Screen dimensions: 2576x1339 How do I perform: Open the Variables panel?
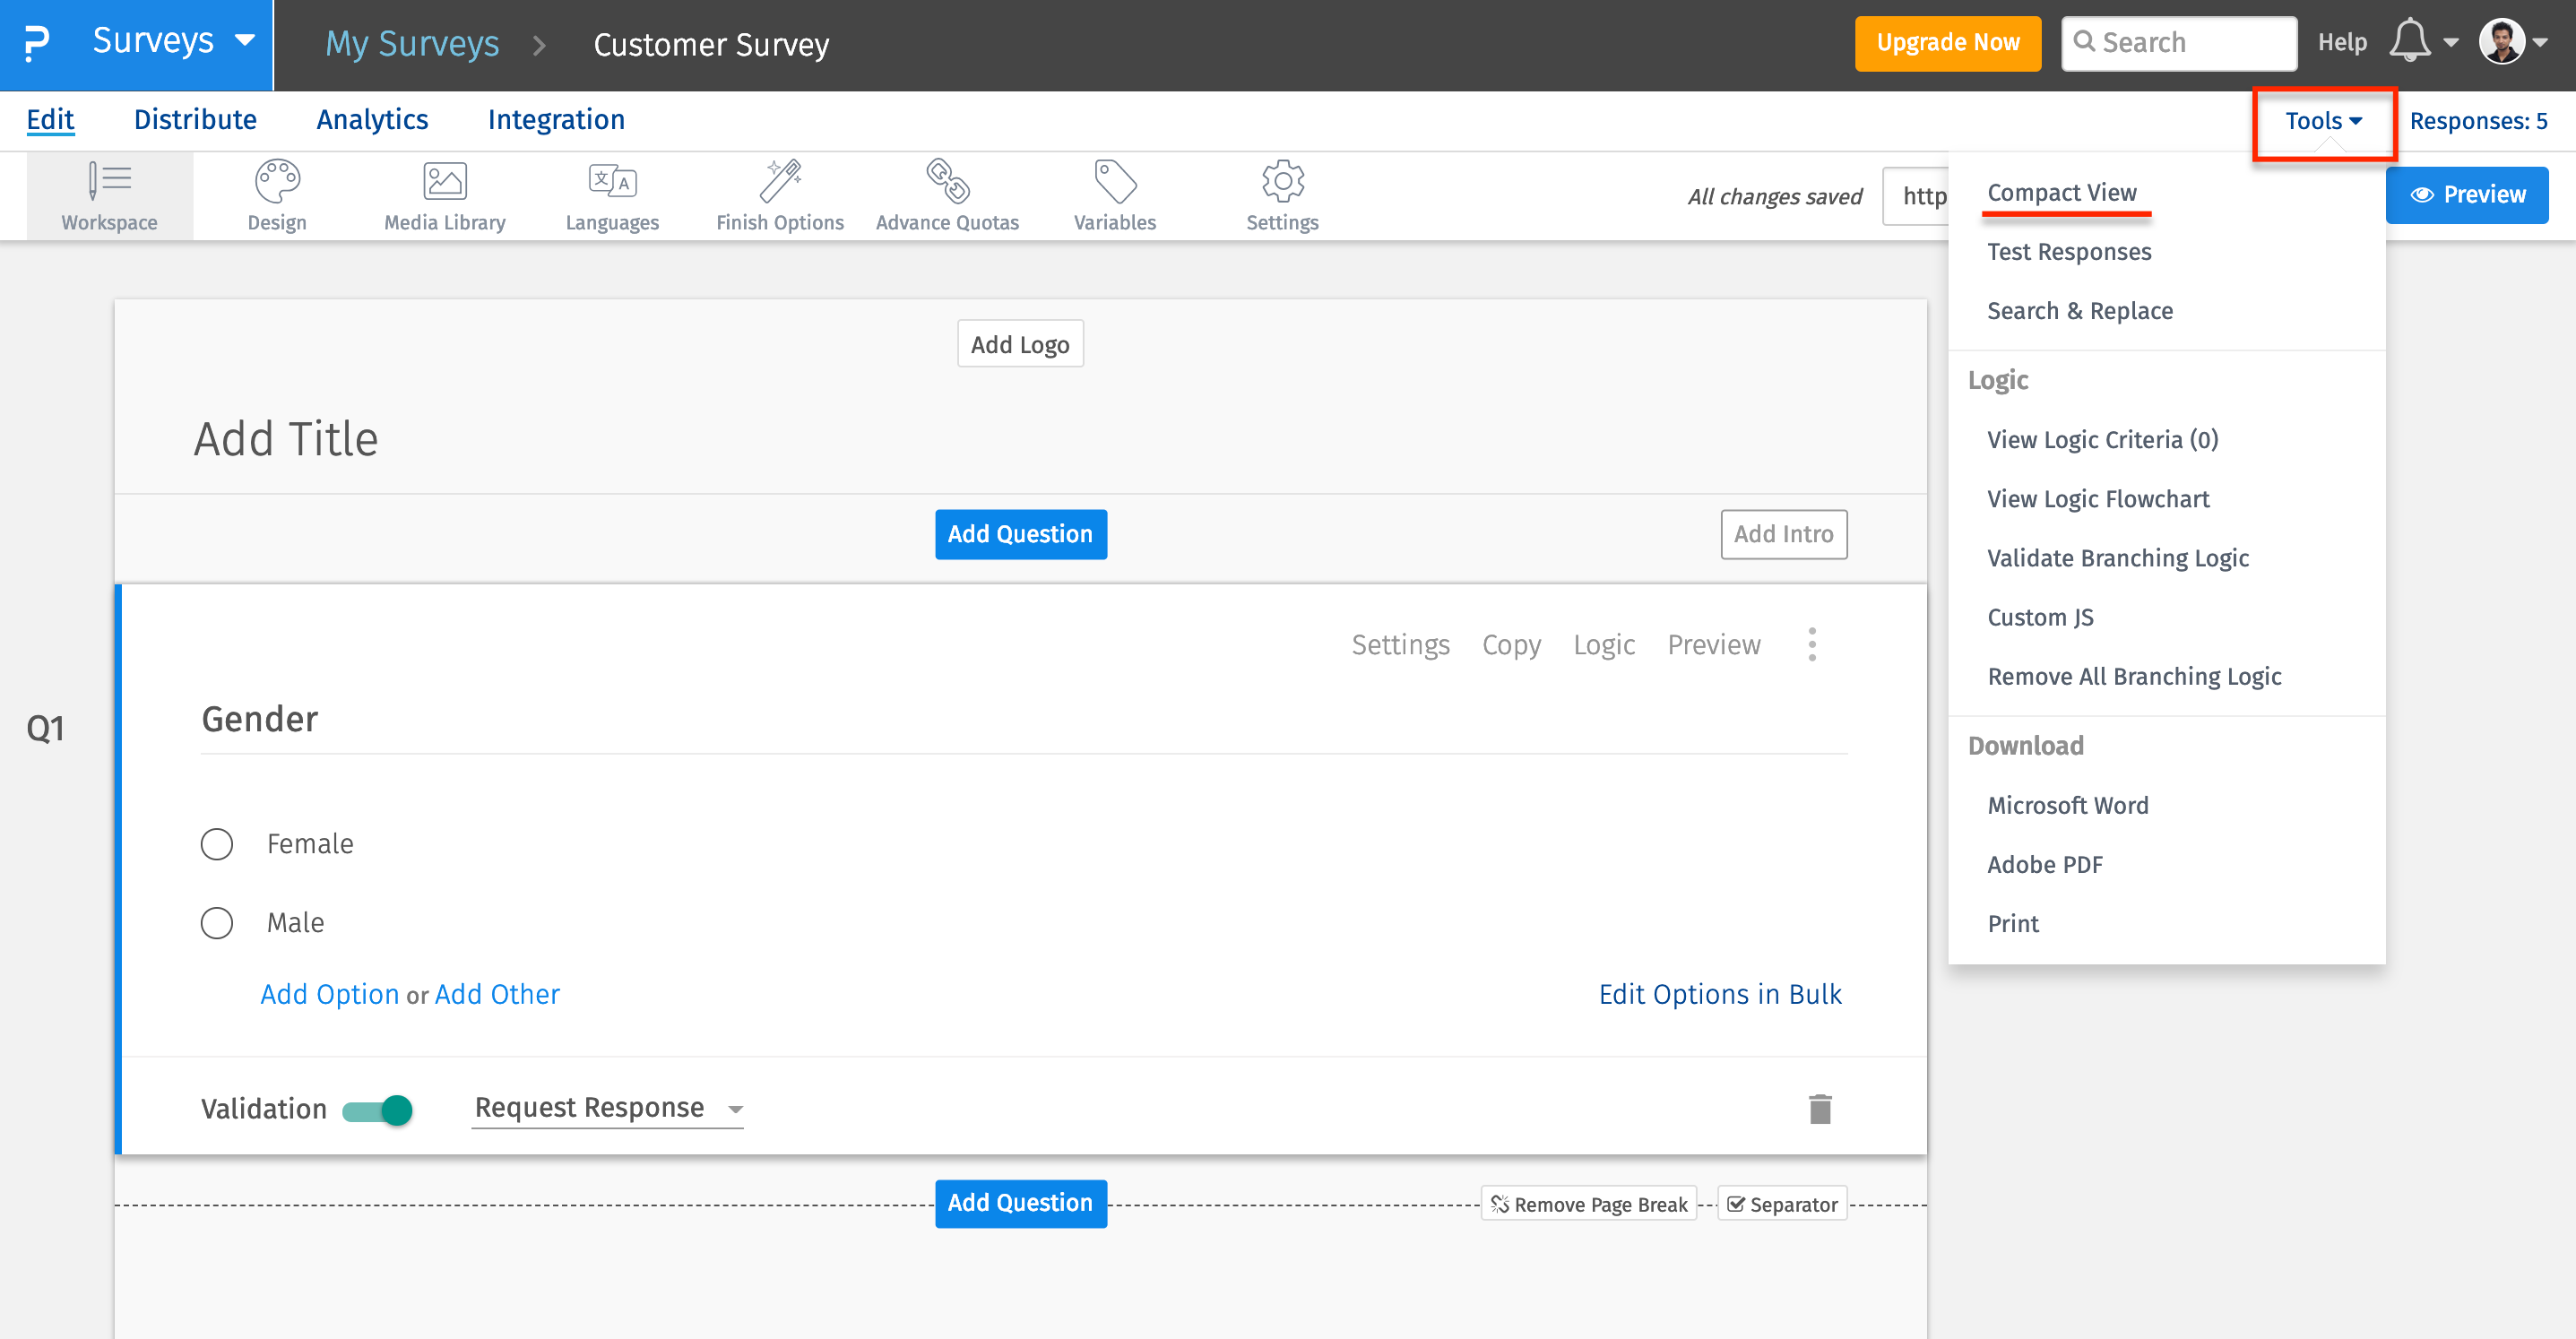pyautogui.click(x=1114, y=195)
